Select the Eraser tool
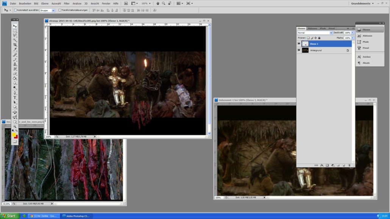The width and height of the screenshot is (390, 219). pos(15,74)
